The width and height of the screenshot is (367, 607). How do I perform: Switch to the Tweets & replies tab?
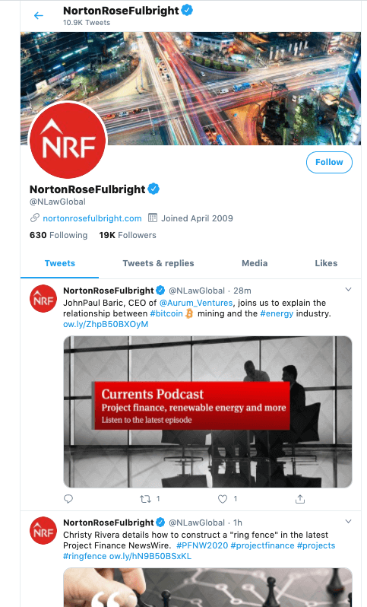[158, 263]
